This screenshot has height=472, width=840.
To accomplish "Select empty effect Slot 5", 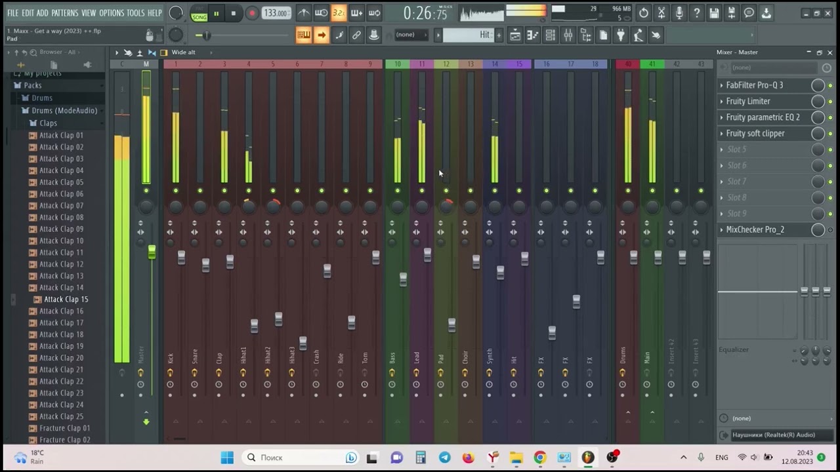I will click(x=771, y=149).
